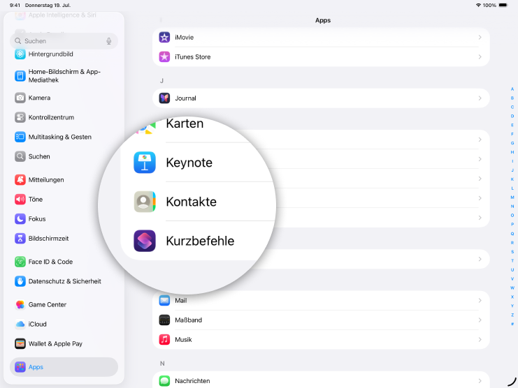Switch to Multitasking & Gesten section
Image resolution: width=518 pixels, height=388 pixels.
pyautogui.click(x=59, y=137)
